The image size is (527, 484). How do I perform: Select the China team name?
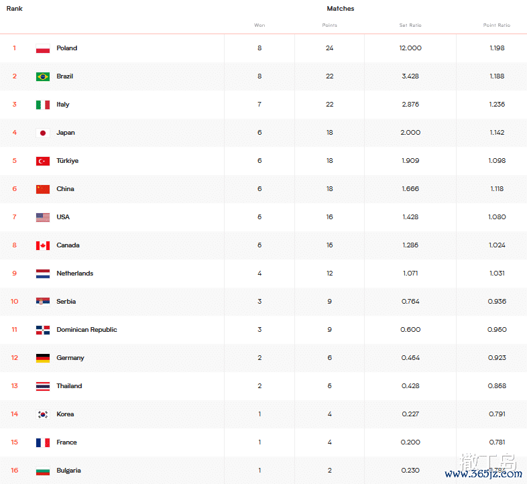[x=65, y=189]
